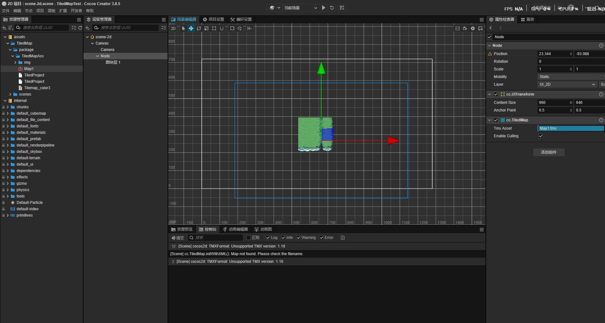
Task: Open the 项目设置 tab
Action: coord(213,19)
